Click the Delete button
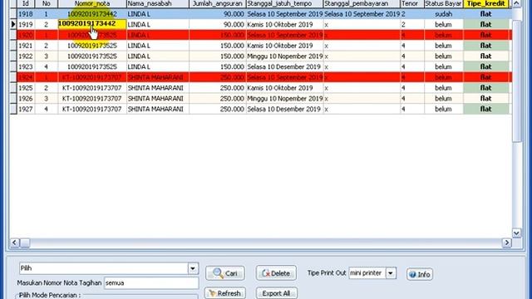The height and width of the screenshot is (299, 532). pyautogui.click(x=276, y=273)
